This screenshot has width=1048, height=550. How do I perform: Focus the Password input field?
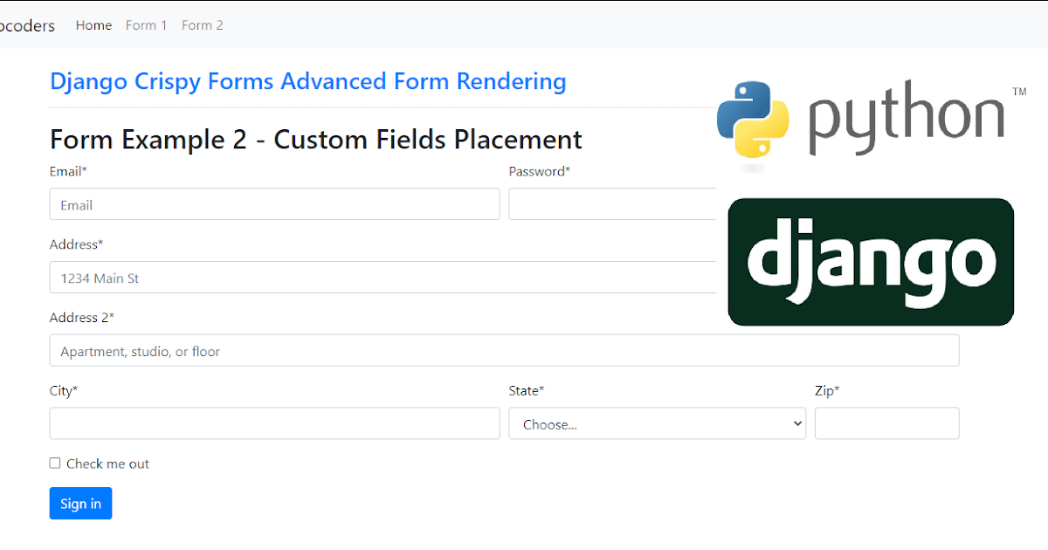[611, 203]
